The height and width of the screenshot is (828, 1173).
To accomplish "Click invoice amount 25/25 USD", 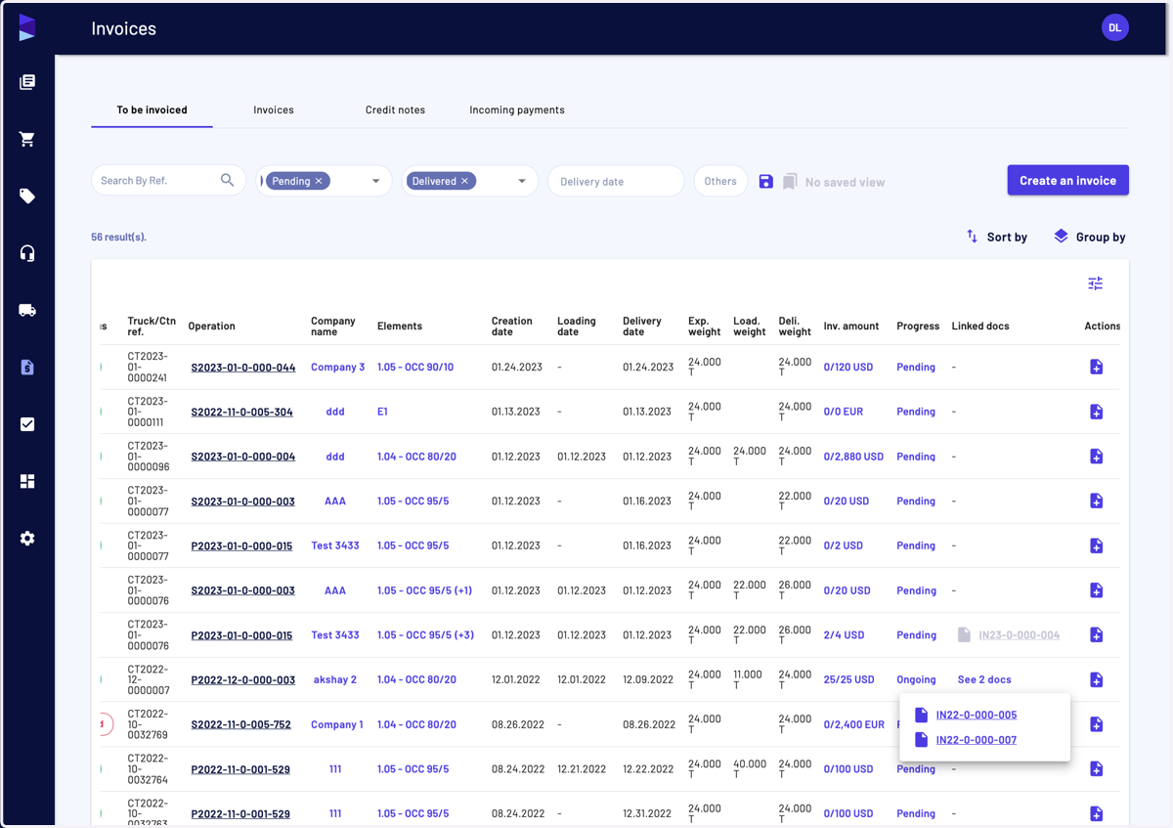I will pos(849,680).
